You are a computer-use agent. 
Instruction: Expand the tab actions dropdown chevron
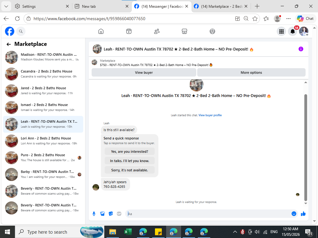6,6
